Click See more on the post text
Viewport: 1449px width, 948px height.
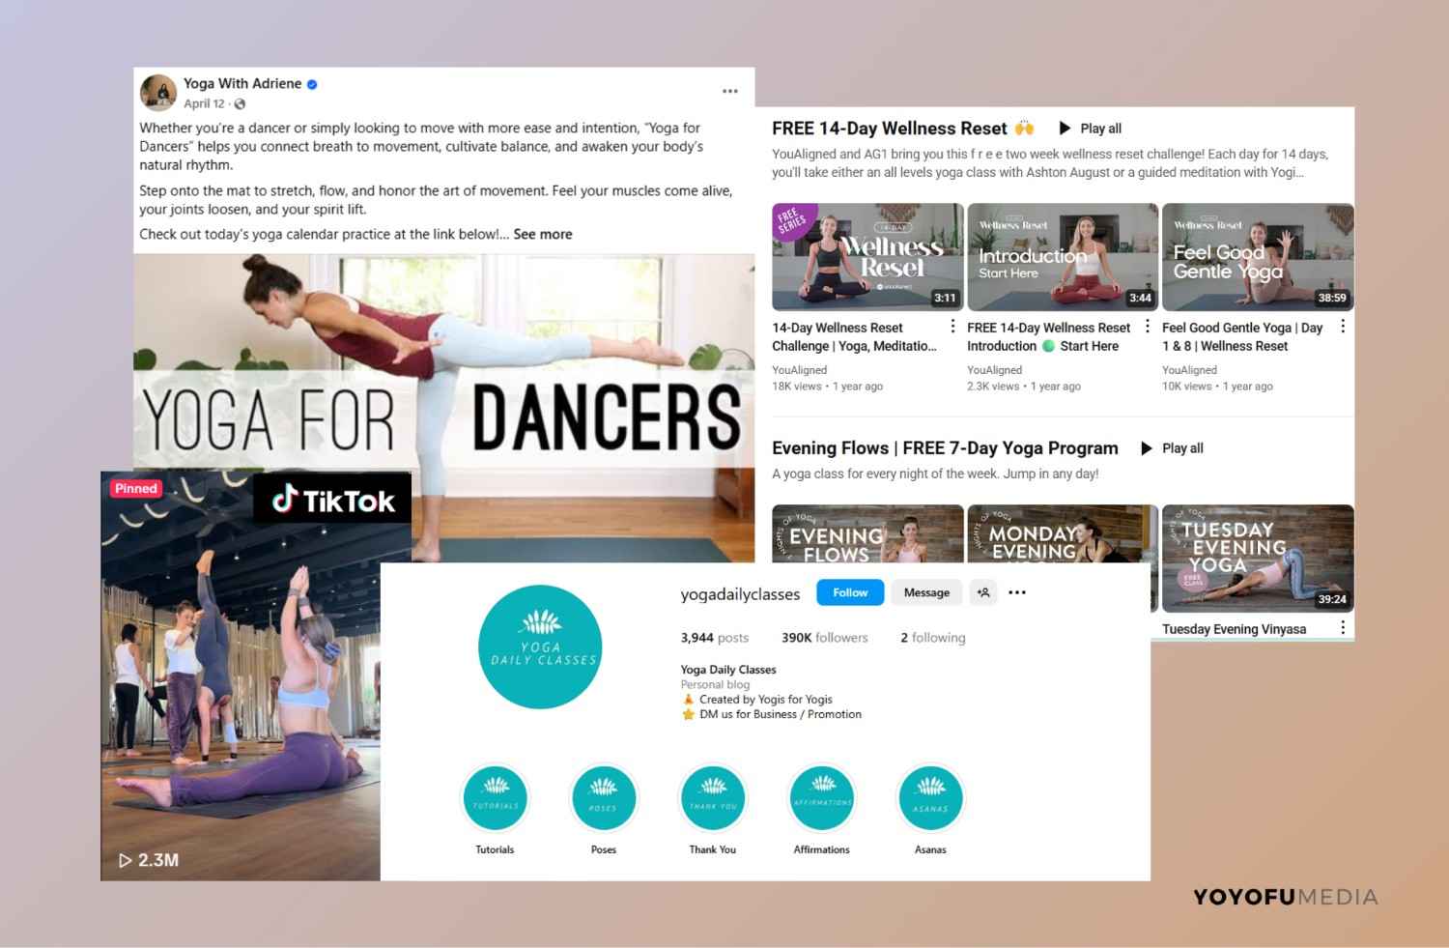click(544, 234)
